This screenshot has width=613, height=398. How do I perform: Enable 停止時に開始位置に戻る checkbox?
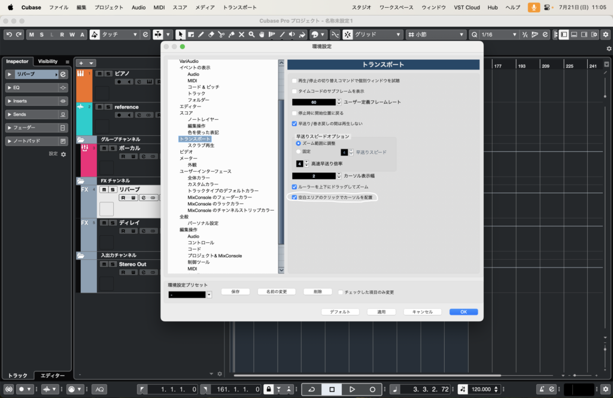295,113
